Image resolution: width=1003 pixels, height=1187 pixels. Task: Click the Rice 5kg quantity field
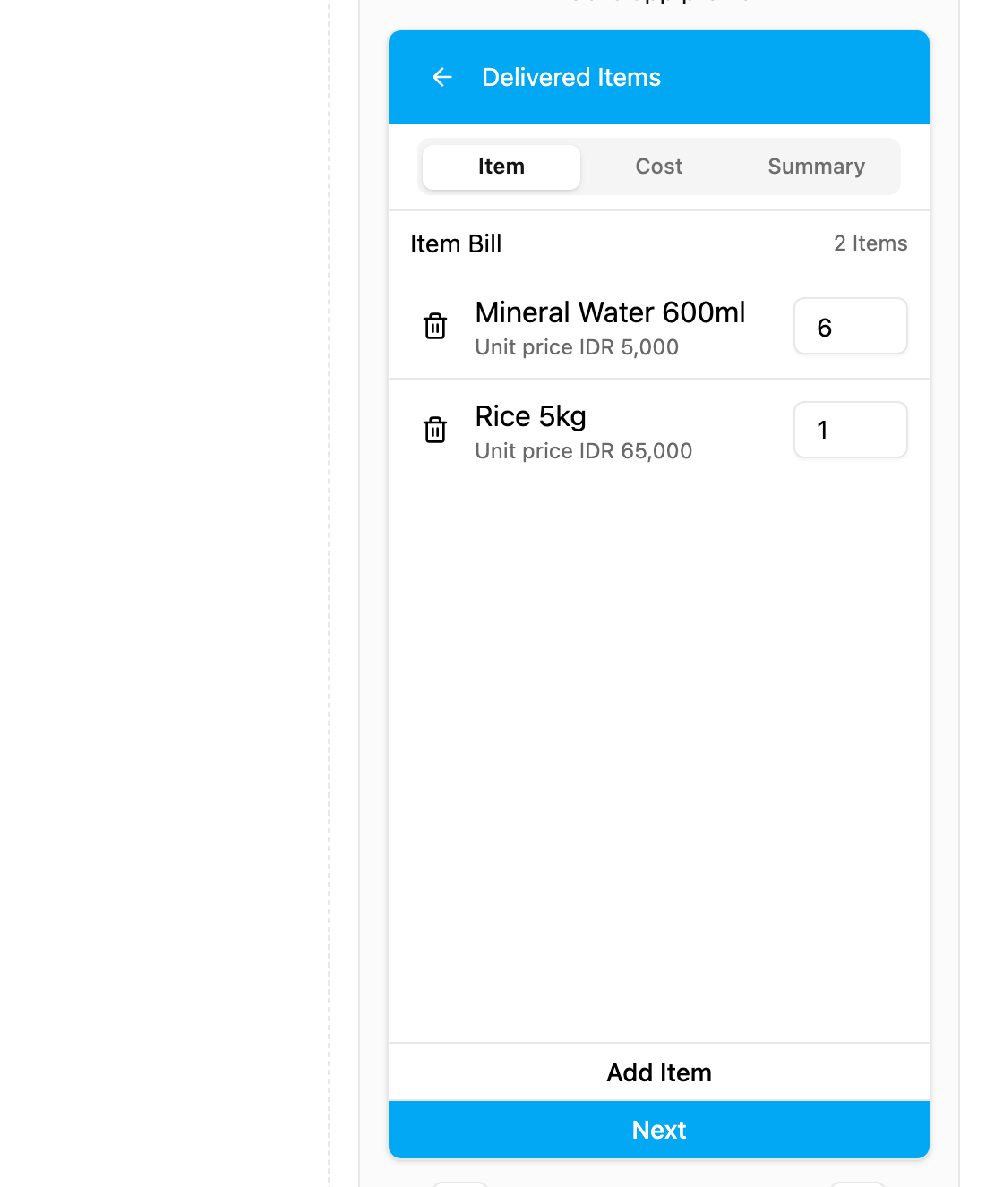coord(851,430)
